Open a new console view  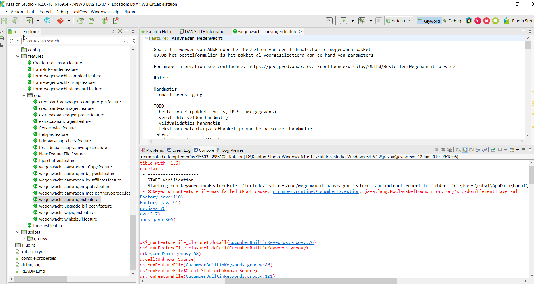coord(512,150)
